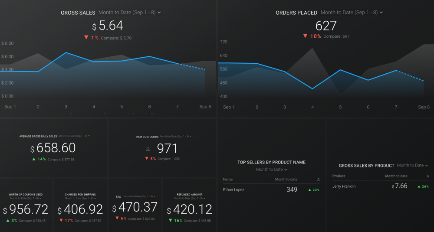Click the Sep 8 label on Gross Sales chart
This screenshot has width=434, height=232.
(205, 107)
